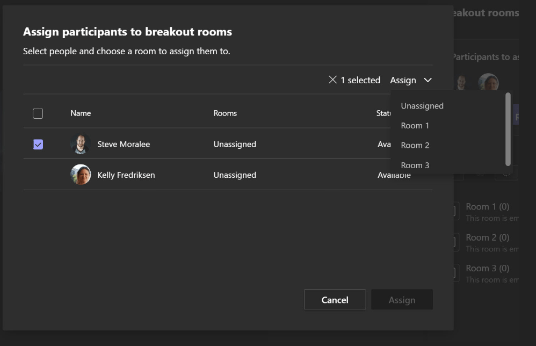This screenshot has height=346, width=536.
Task: Select the Kelly Fredriksen row name
Action: coord(126,175)
